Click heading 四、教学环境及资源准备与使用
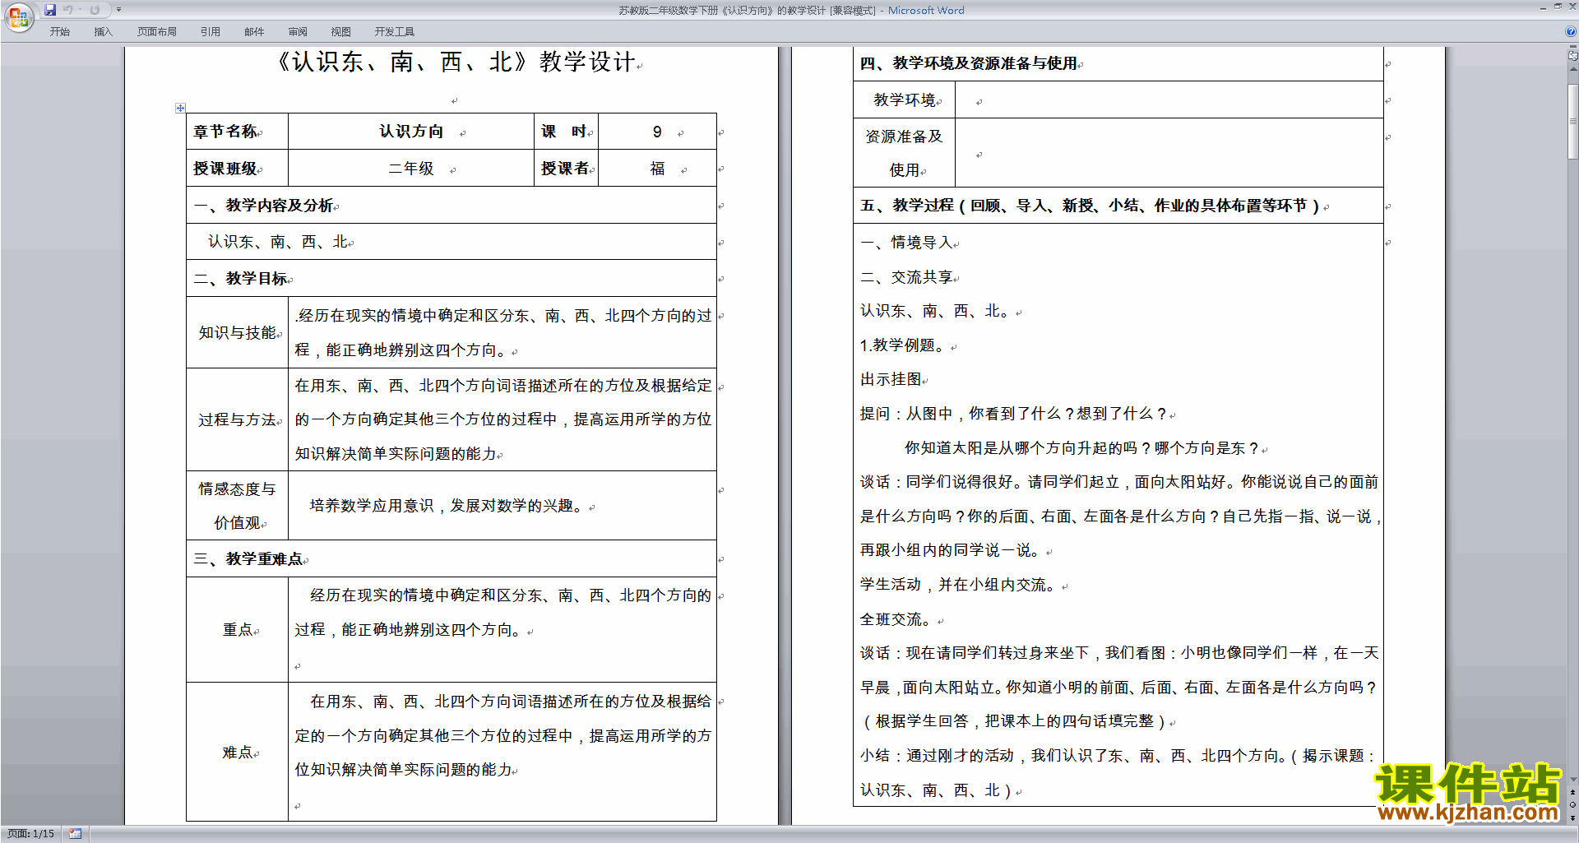 [970, 63]
